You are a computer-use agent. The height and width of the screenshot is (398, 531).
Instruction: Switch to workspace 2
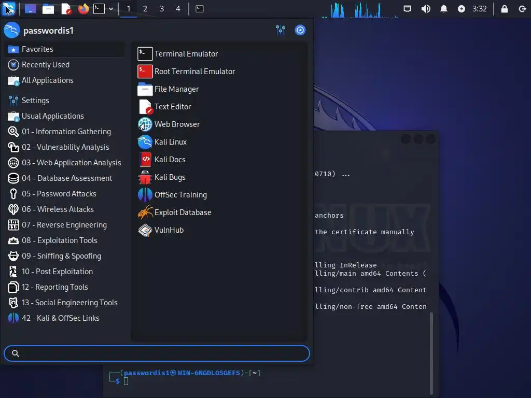click(x=145, y=9)
